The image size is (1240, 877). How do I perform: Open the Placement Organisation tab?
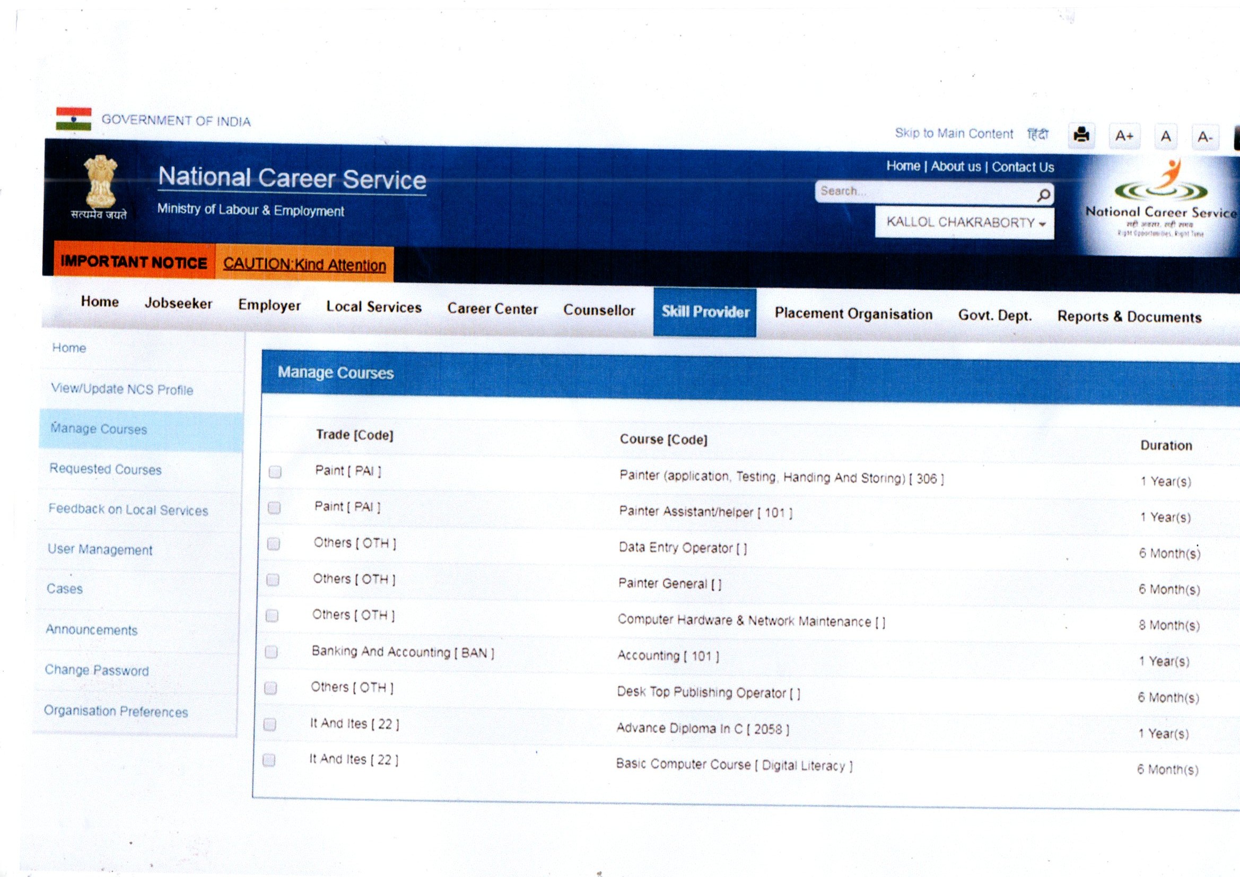pyautogui.click(x=853, y=314)
